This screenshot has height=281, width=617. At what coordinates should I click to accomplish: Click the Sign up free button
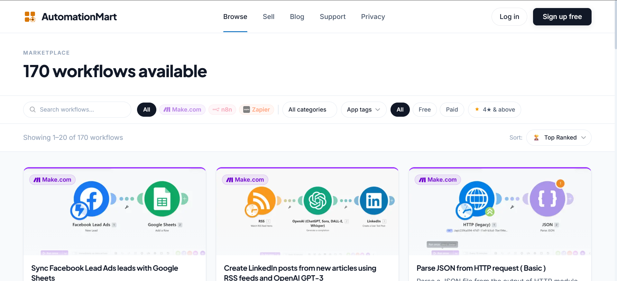562,17
